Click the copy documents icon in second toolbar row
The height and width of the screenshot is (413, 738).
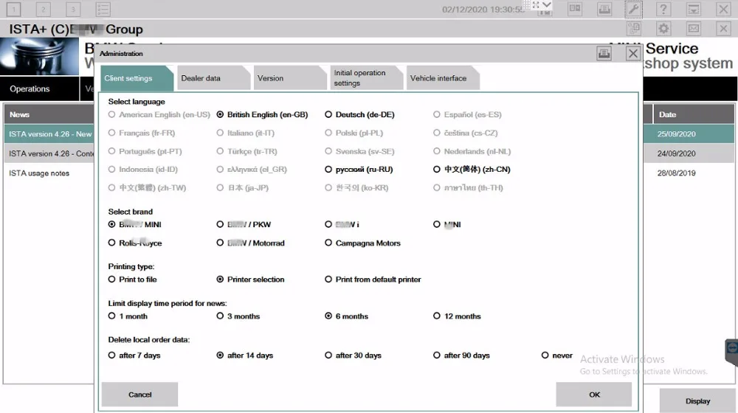click(634, 29)
